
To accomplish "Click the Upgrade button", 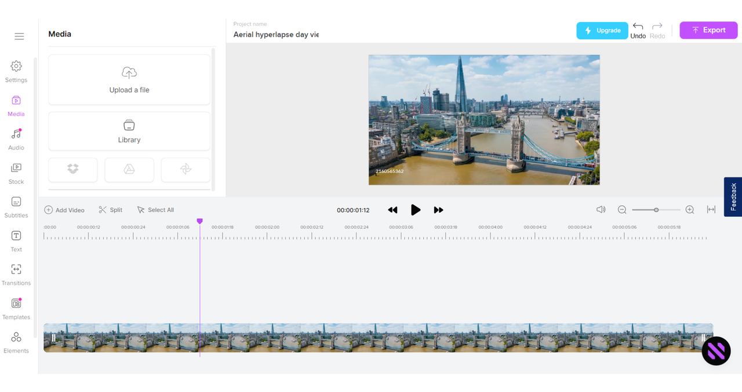I will [602, 30].
